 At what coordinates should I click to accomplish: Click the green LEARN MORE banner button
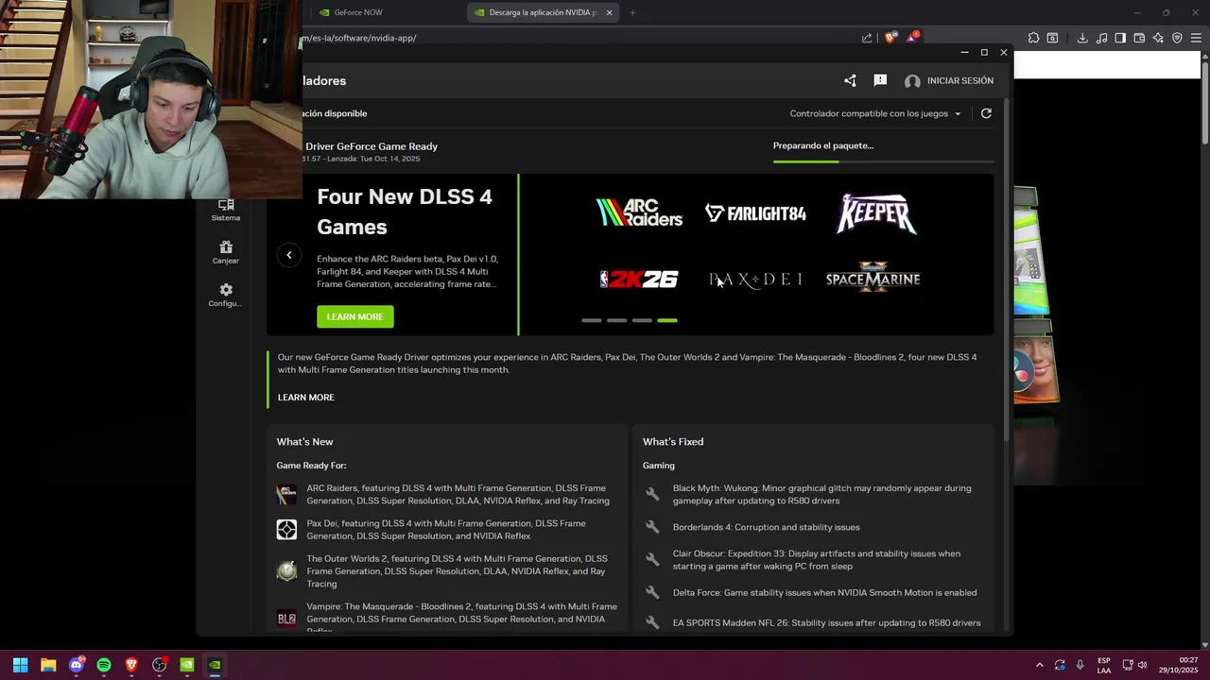355,316
